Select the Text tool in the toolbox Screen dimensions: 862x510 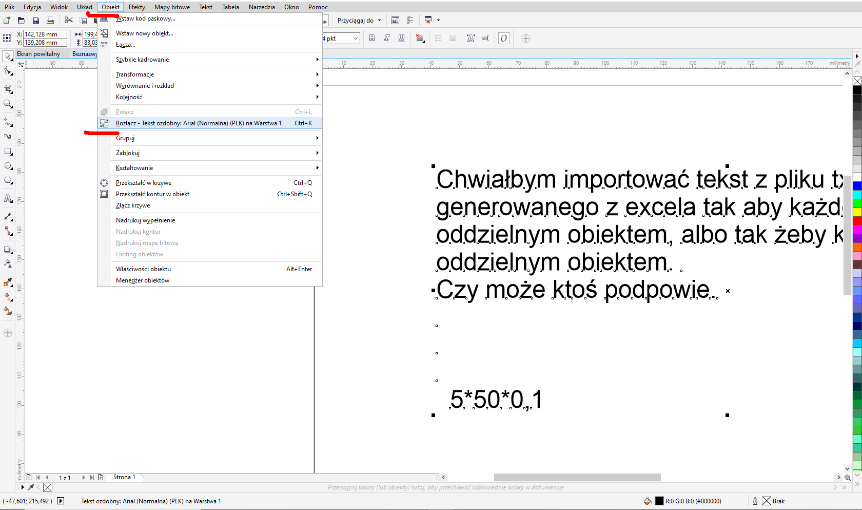click(x=8, y=198)
